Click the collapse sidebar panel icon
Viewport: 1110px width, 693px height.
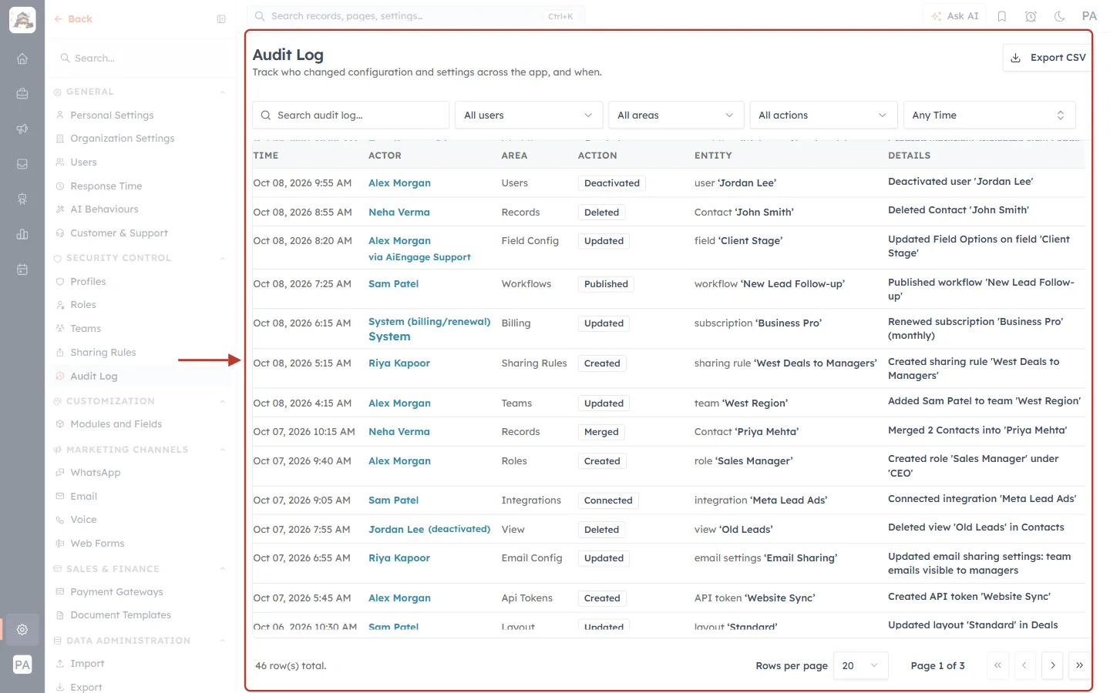click(x=221, y=19)
